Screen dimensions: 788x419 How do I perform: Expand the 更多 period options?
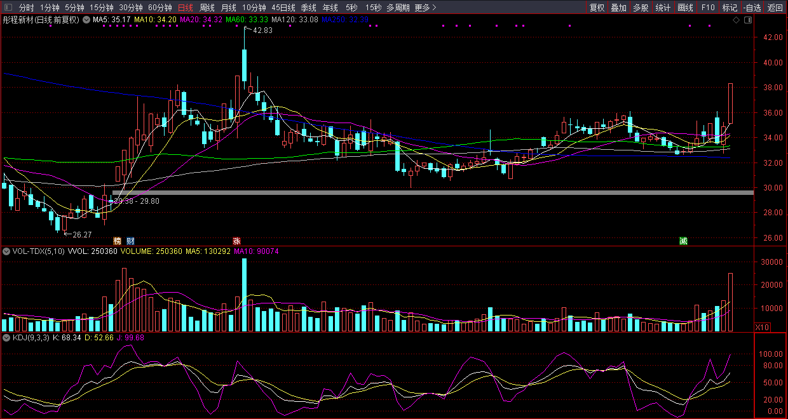click(425, 8)
